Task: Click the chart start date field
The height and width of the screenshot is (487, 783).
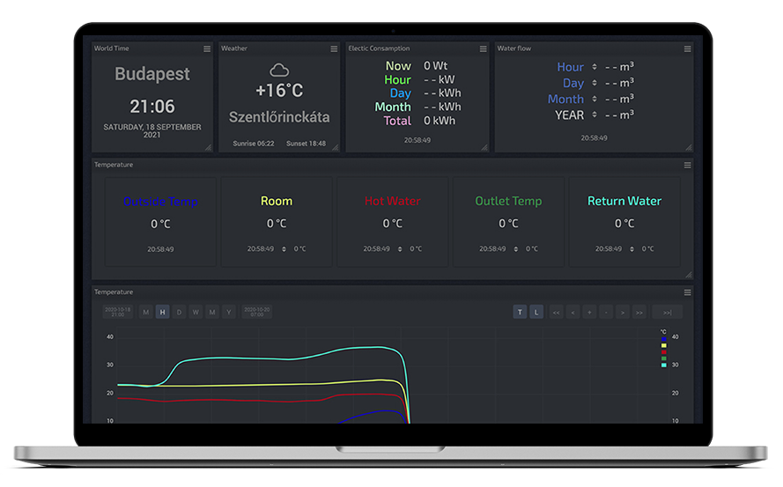Action: [x=117, y=312]
